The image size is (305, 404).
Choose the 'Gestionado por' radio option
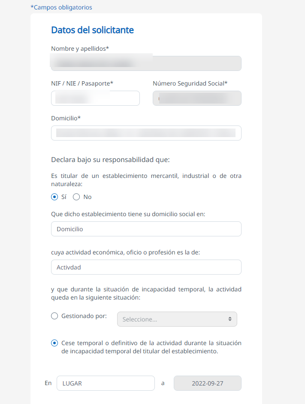pyautogui.click(x=54, y=316)
